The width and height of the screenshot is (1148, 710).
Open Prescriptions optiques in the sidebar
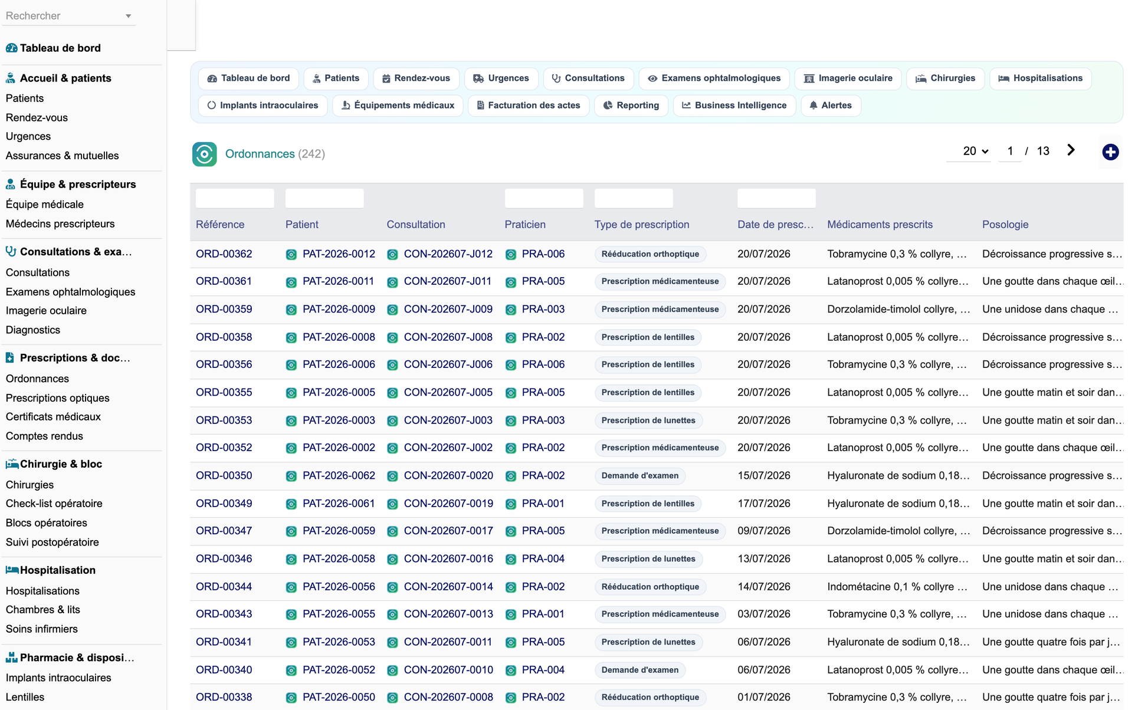point(58,398)
